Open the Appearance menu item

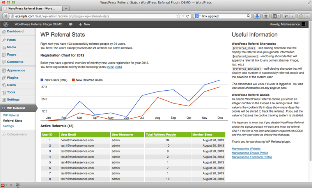click(16, 70)
